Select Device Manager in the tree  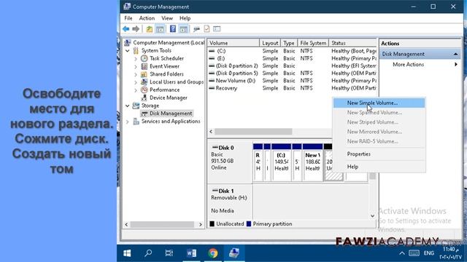(169, 98)
